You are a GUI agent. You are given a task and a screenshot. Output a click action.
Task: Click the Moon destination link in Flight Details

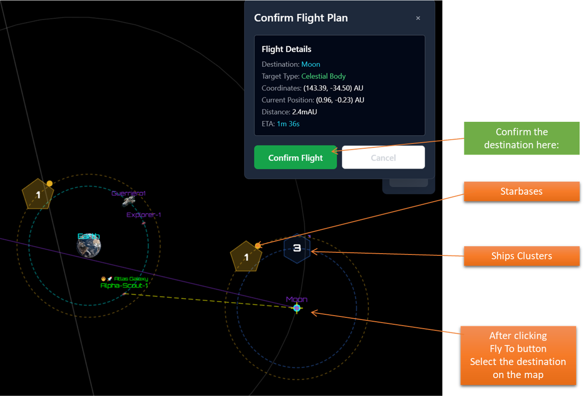[310, 64]
